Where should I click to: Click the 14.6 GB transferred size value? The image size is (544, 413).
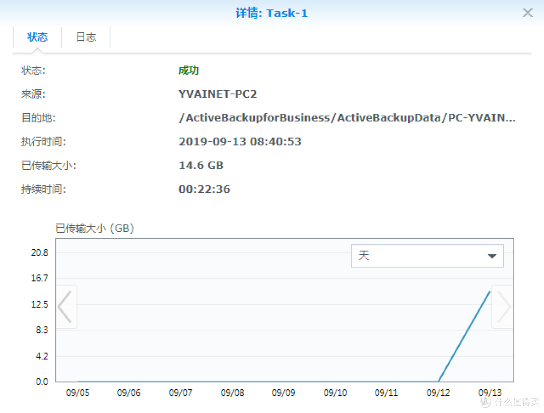coord(201,165)
